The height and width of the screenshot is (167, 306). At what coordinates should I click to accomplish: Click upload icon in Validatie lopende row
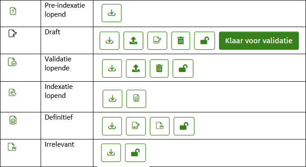coord(136,68)
